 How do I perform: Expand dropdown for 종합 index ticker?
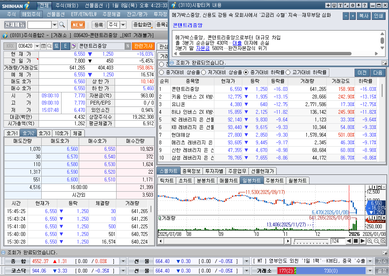point(123,261)
